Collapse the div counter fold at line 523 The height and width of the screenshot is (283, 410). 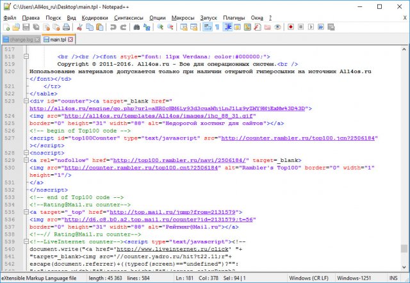coord(26,101)
